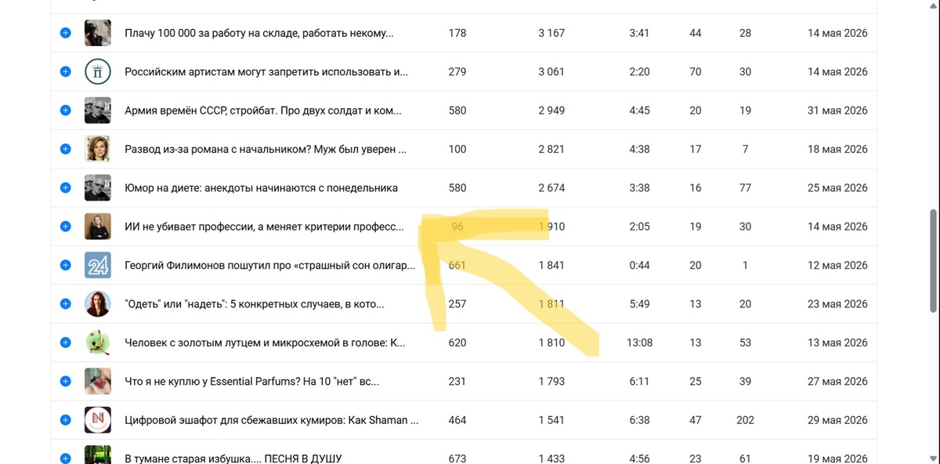This screenshot has height=464, width=940.
Task: Select value '3 167' in the warehouse job row
Action: pos(551,33)
